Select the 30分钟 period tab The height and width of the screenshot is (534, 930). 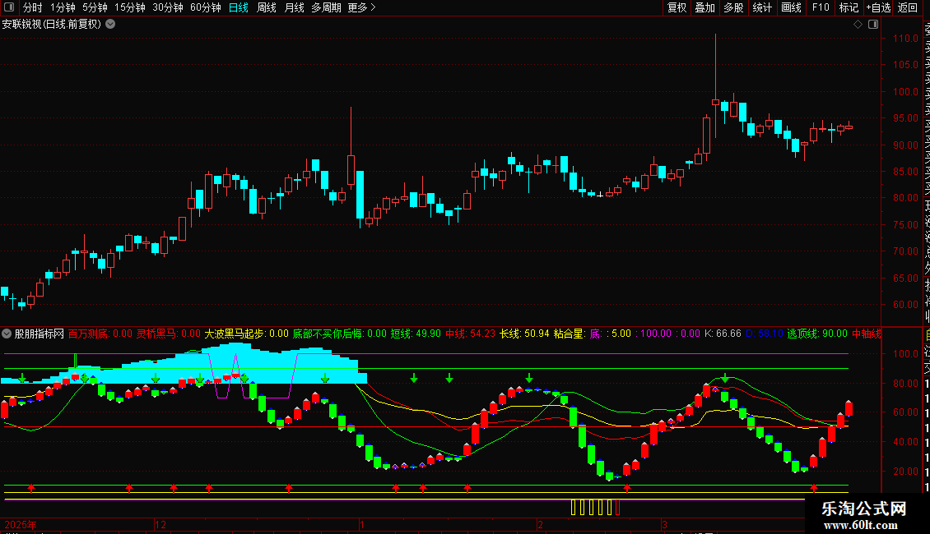coord(168,7)
